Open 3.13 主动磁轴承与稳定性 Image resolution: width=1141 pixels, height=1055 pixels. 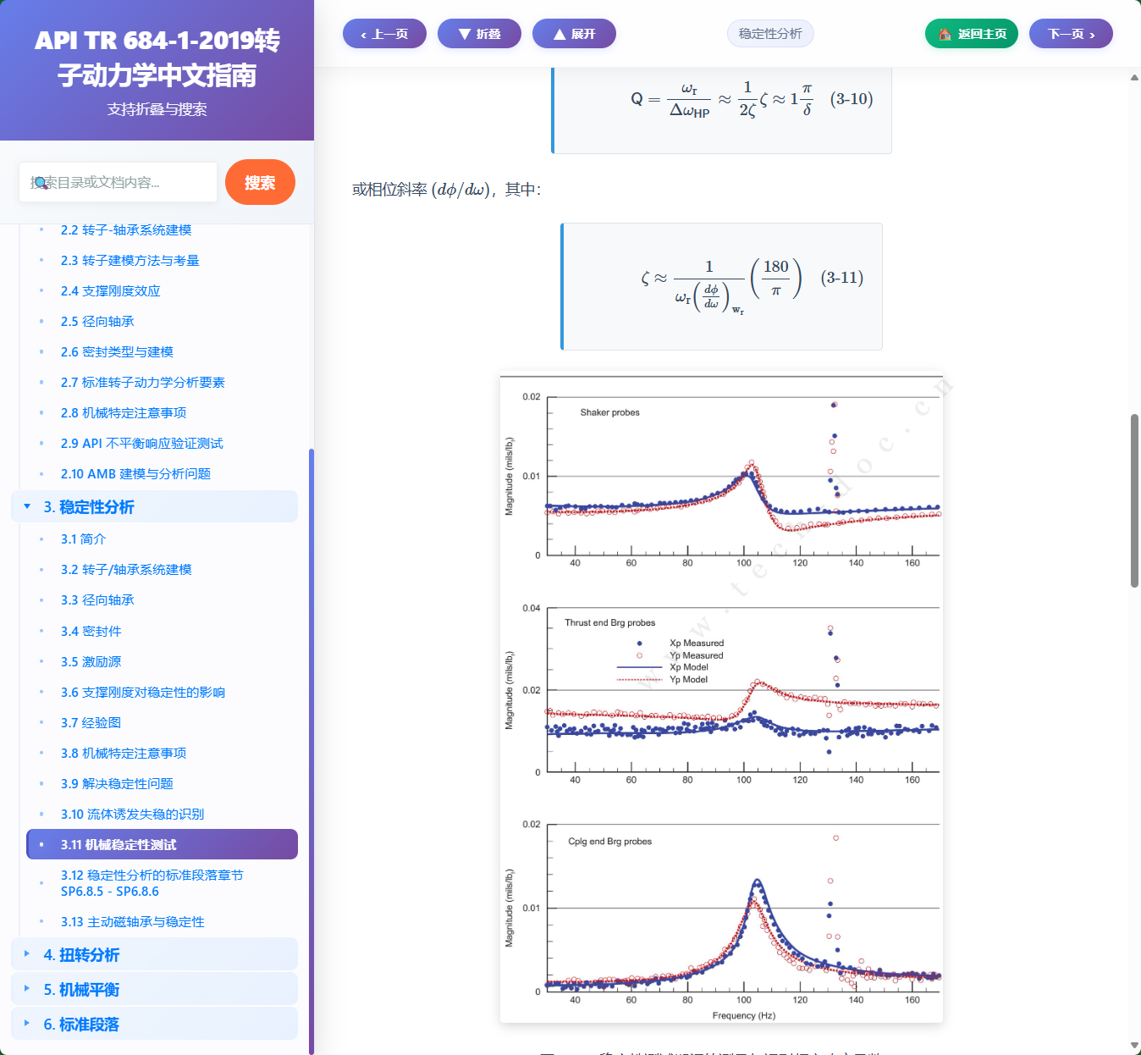[x=132, y=922]
